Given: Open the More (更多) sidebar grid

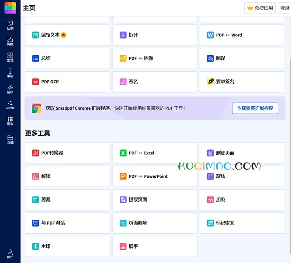Looking at the screenshot, I should [x=10, y=121].
